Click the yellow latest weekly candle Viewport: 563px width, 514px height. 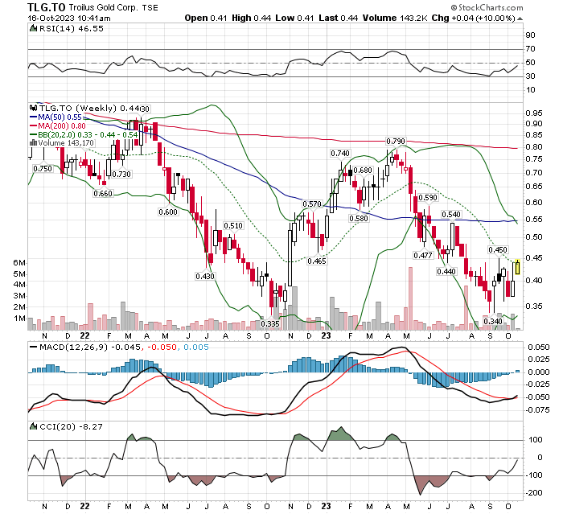[x=517, y=267]
